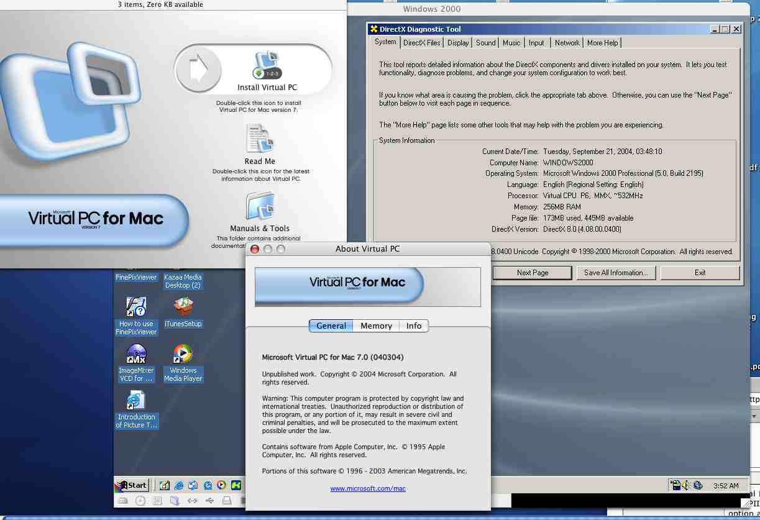
Task: Switch to the DirectX Files tab
Action: point(421,43)
